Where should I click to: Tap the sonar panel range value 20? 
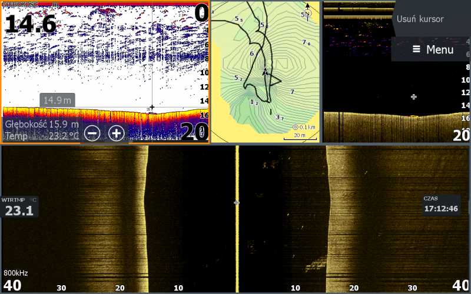click(193, 131)
